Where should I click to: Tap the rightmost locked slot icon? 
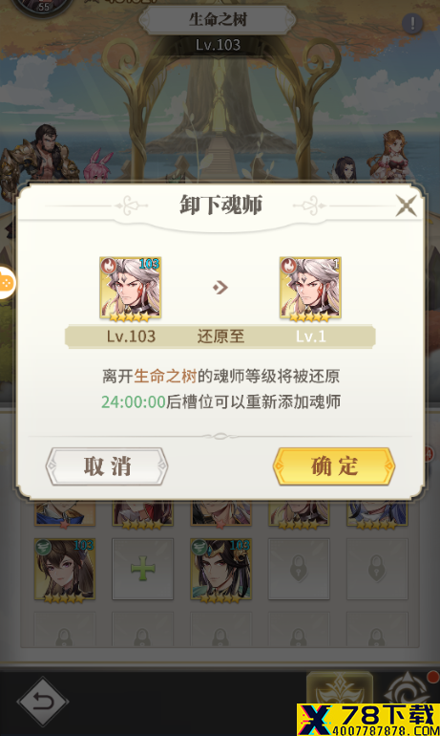click(x=377, y=569)
